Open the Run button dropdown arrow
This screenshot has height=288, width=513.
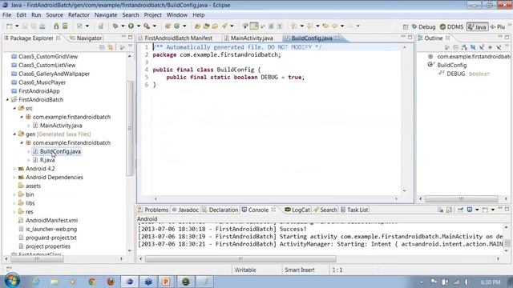[139, 26]
